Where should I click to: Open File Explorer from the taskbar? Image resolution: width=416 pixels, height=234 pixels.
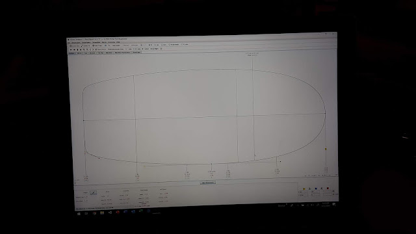102,213
